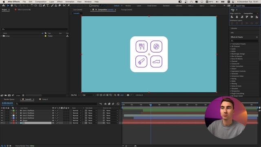The image size is (261, 147).
Task: Select the Pen tool
Action: click(44, 5)
